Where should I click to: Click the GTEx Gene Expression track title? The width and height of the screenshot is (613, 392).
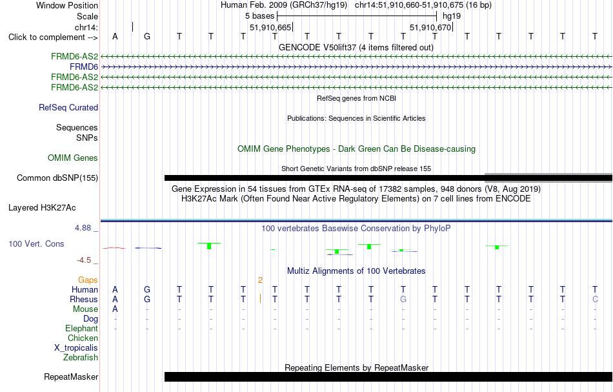[356, 189]
